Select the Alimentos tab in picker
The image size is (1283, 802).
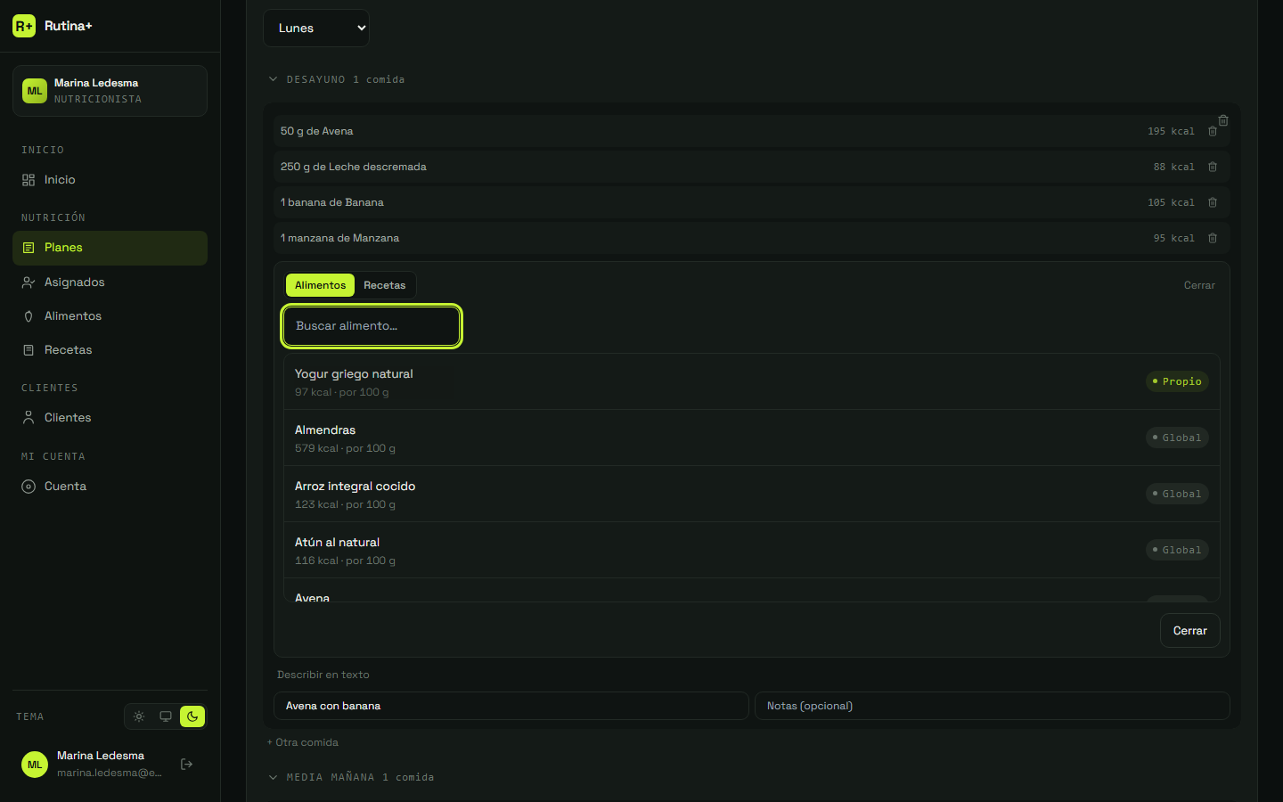coord(320,285)
